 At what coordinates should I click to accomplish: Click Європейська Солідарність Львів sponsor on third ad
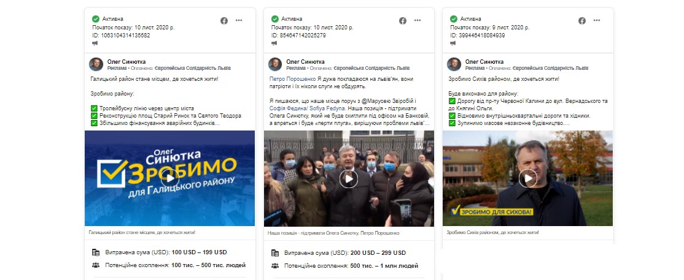pos(551,69)
